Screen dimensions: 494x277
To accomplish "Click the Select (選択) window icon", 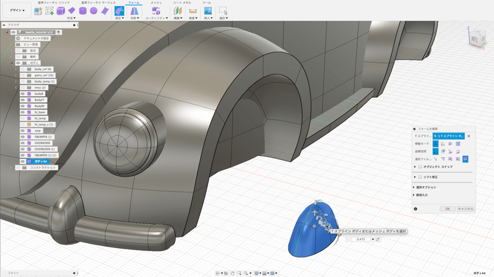I will click(223, 11).
